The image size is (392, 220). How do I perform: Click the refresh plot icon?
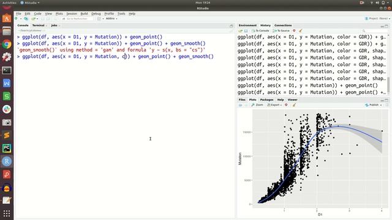point(387,105)
